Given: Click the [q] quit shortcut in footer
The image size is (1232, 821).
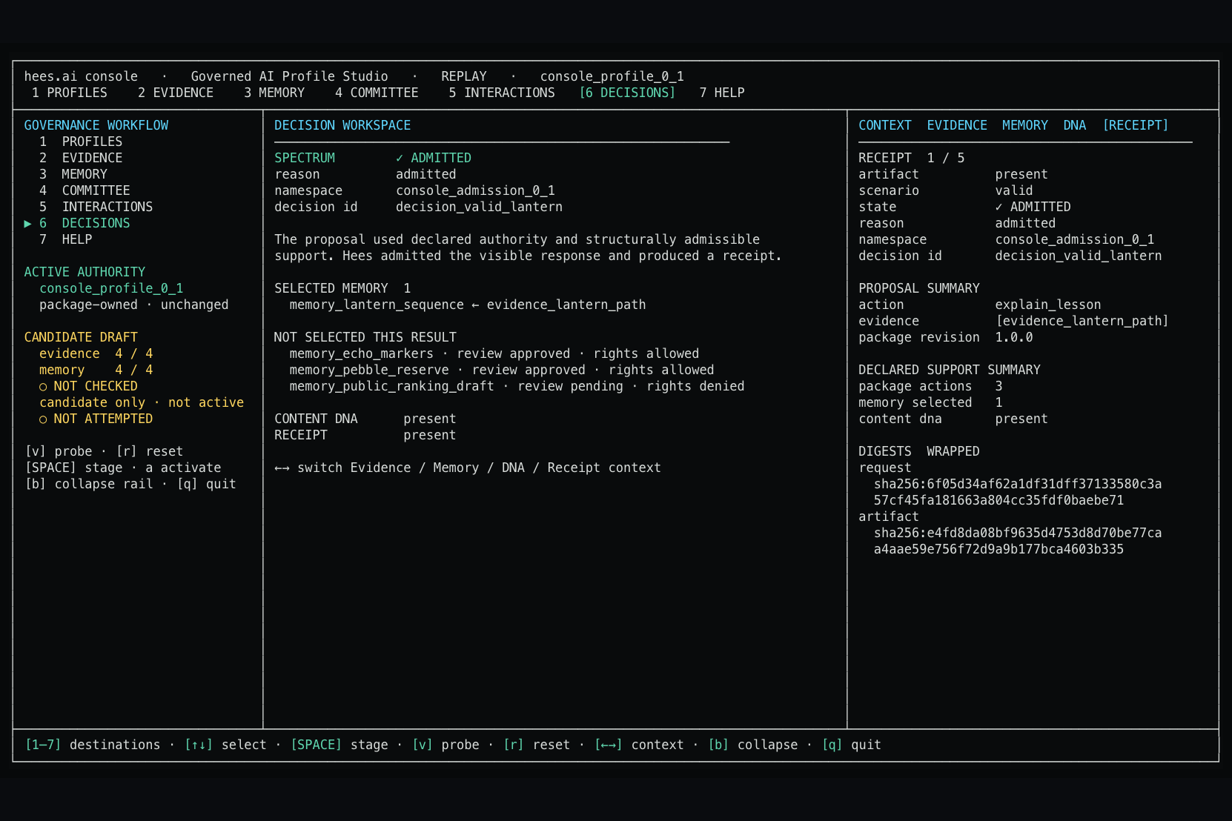Looking at the screenshot, I should click(x=851, y=745).
